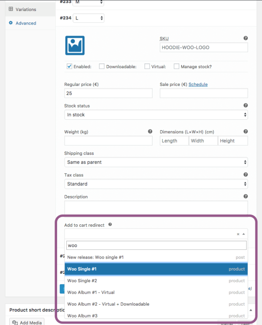Select 'Woo Single #1' product option
262x325 pixels.
156,269
